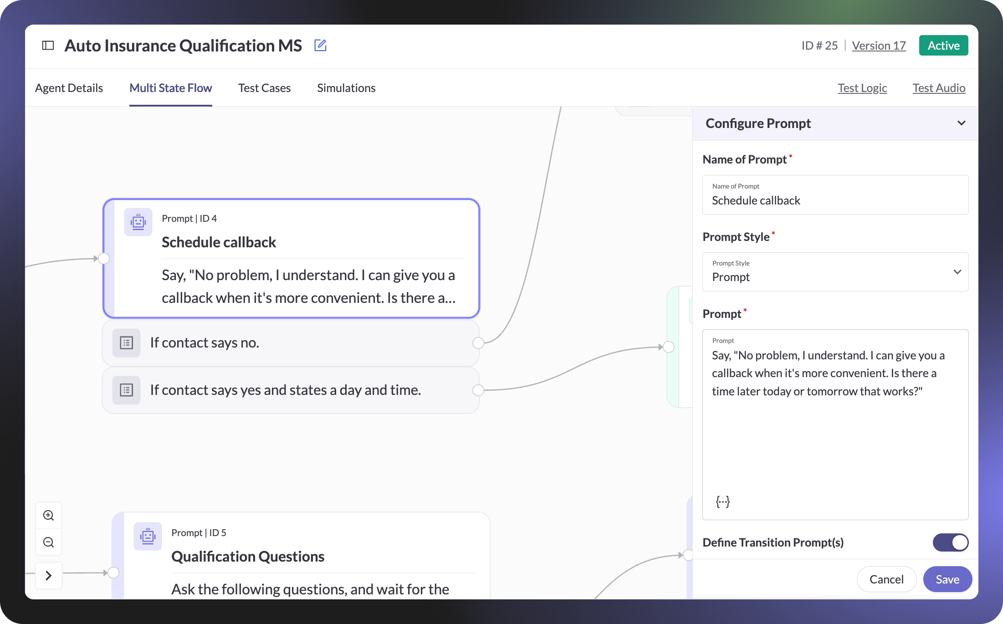Switch to the Test Cases tab

(264, 88)
